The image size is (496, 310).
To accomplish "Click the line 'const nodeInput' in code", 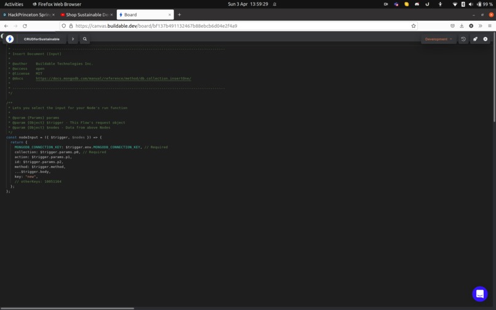I will [54, 137].
